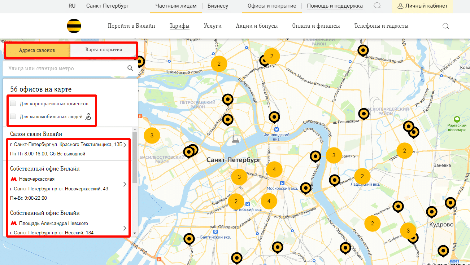
Task: Open Акции и бонусы menu
Action: click(x=257, y=26)
